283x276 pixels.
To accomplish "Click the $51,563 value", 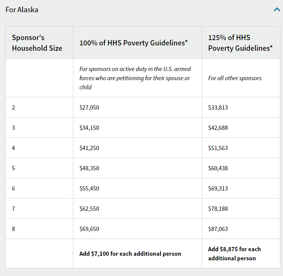I will click(x=218, y=148).
